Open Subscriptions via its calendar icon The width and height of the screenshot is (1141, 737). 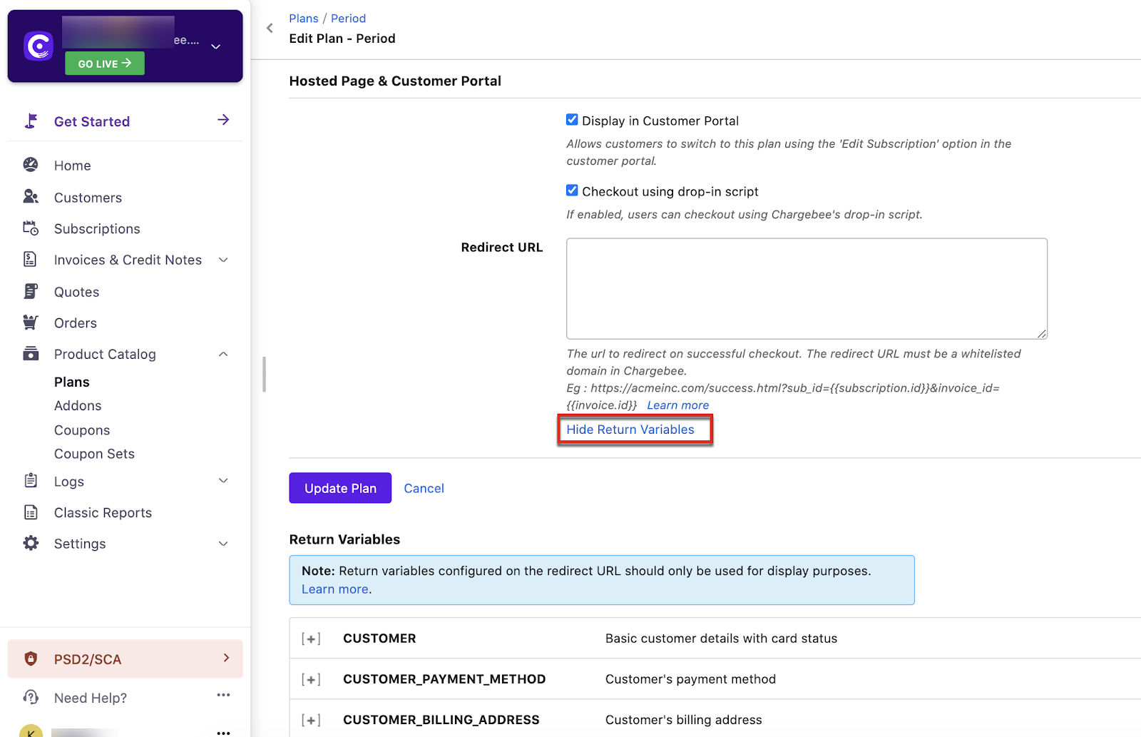pyautogui.click(x=31, y=228)
